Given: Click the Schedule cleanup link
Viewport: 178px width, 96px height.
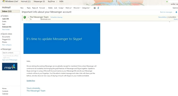Looking at the screenshot, I should (x=56, y=17).
